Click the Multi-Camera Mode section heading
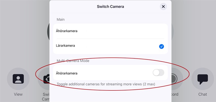This screenshot has height=102, width=216. pos(73,61)
